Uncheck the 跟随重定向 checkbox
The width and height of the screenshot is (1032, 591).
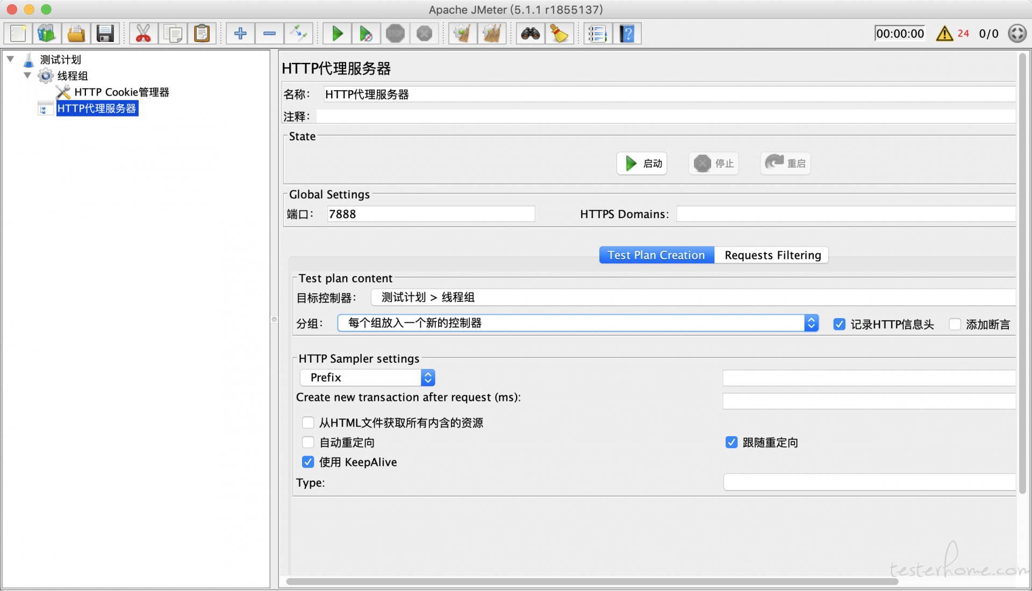[731, 442]
